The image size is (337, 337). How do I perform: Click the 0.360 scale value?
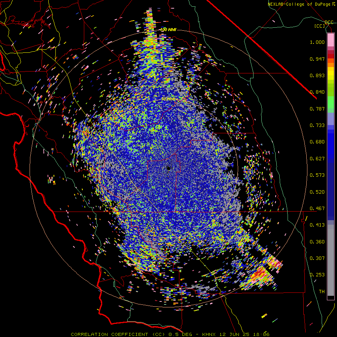tap(317, 242)
